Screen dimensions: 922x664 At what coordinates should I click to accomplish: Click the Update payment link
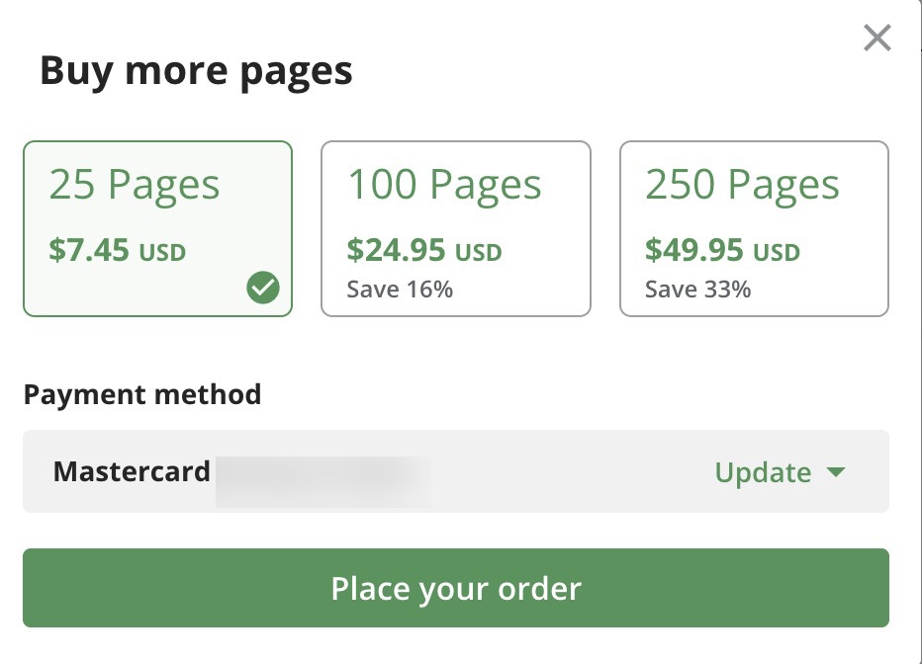pos(763,472)
